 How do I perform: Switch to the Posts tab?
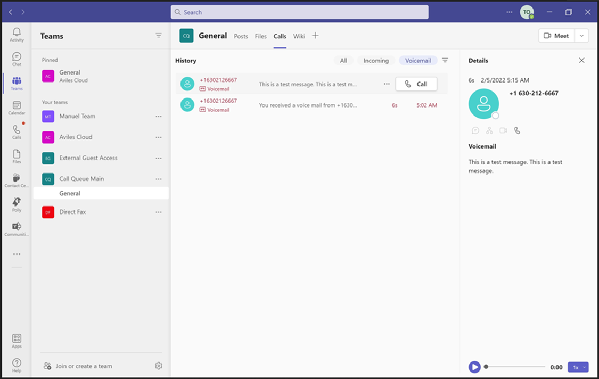(x=241, y=36)
